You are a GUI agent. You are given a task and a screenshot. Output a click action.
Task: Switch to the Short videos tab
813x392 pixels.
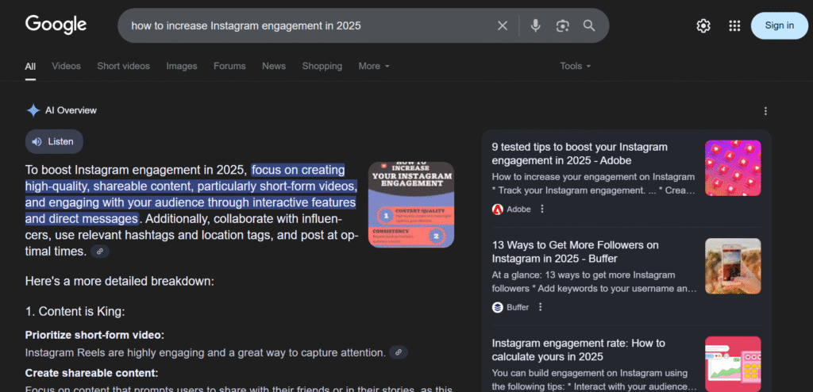pyautogui.click(x=123, y=67)
